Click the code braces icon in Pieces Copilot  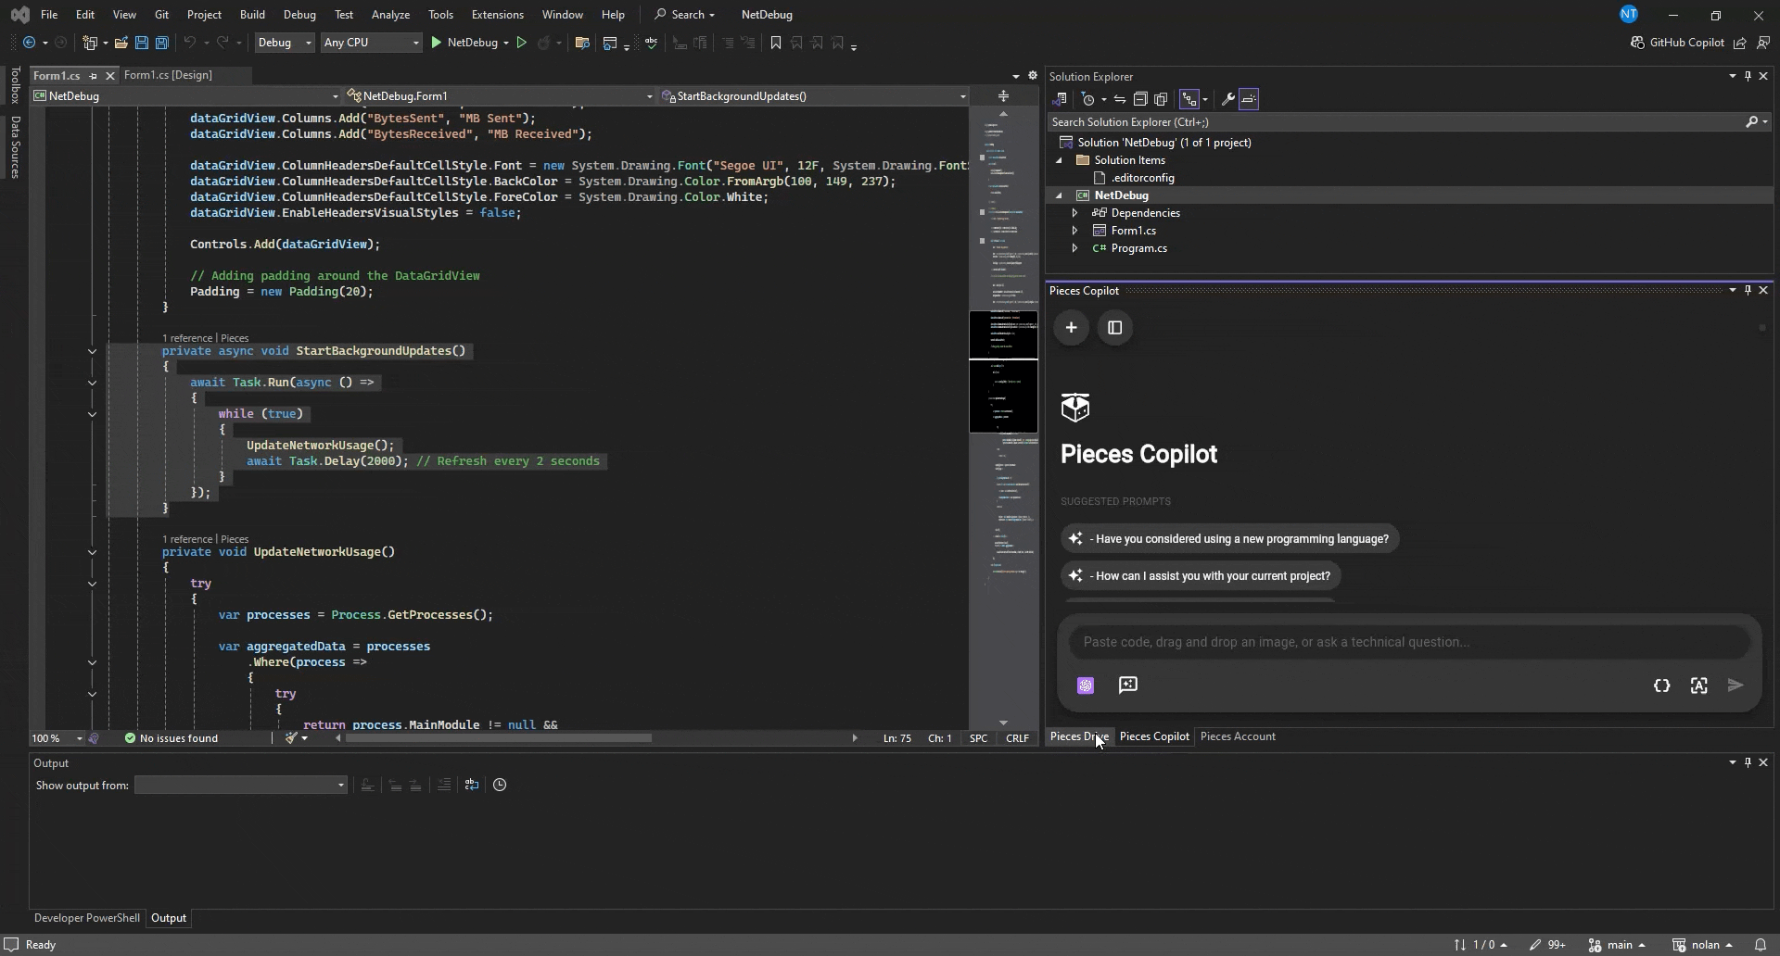tap(1661, 686)
